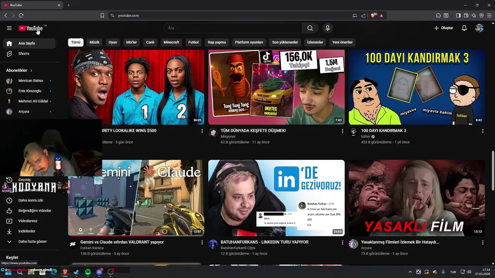The width and height of the screenshot is (495, 278).
Task: Open options menu for Yasaklanmış Filmleri video
Action: 483,242
